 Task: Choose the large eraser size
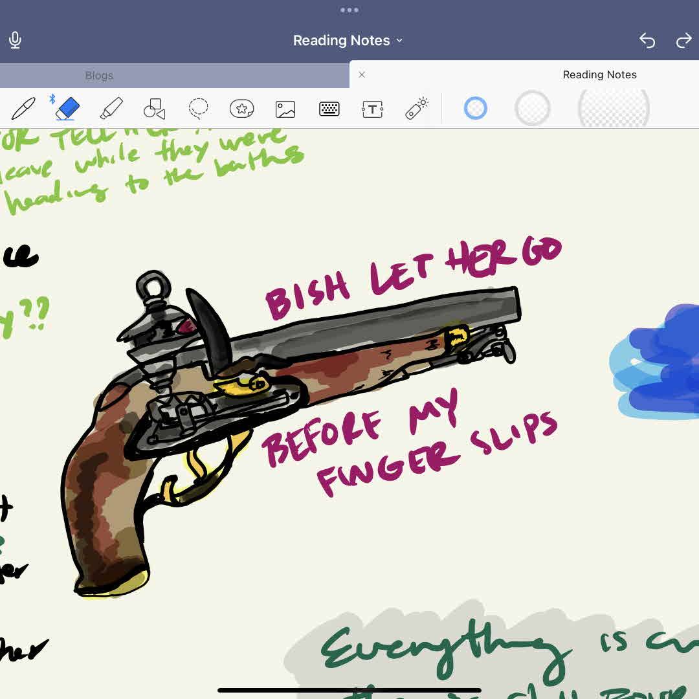(x=613, y=108)
